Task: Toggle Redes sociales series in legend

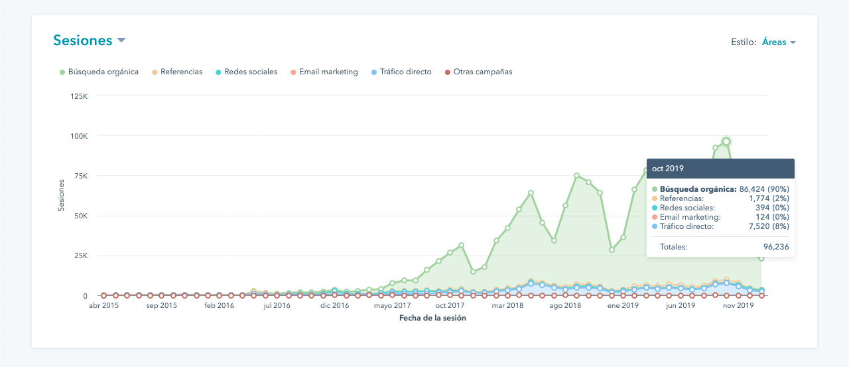Action: tap(251, 72)
